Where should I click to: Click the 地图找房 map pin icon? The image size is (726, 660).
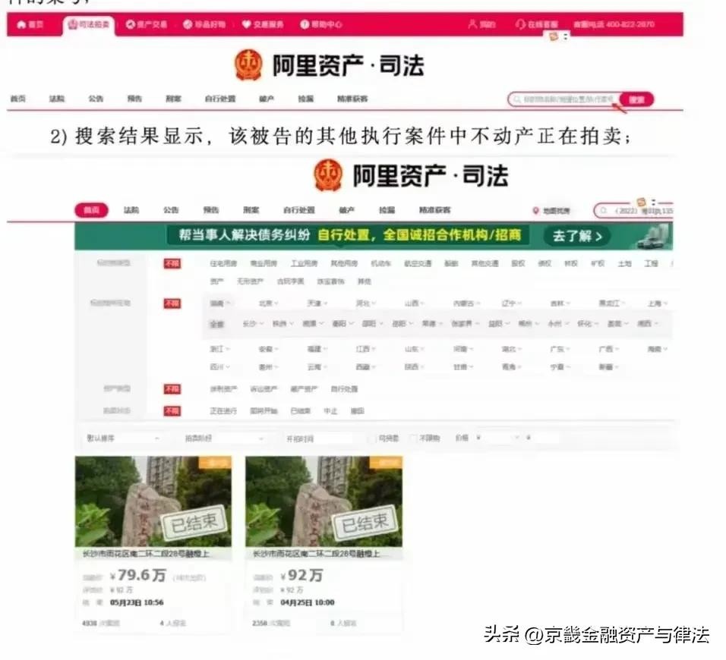535,211
